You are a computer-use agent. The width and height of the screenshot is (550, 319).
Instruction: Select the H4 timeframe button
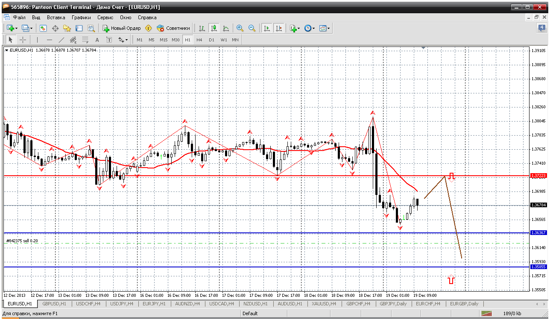point(199,40)
